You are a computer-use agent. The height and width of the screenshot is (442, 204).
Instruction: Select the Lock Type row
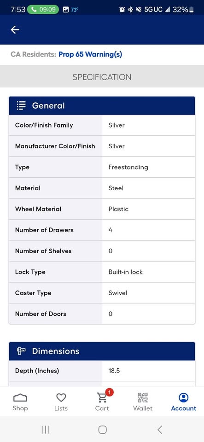pyautogui.click(x=102, y=272)
